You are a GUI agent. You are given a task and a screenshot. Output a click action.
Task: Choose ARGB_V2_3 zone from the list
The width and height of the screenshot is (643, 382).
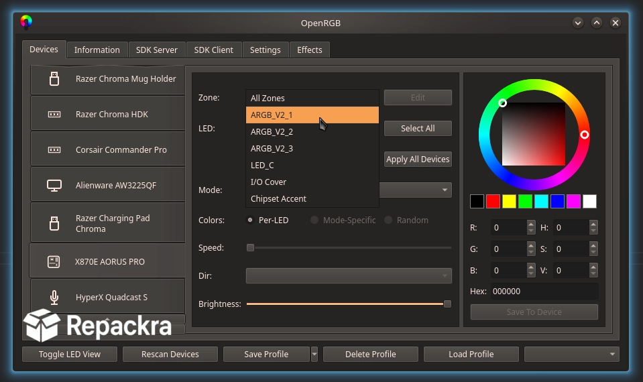tap(312, 148)
